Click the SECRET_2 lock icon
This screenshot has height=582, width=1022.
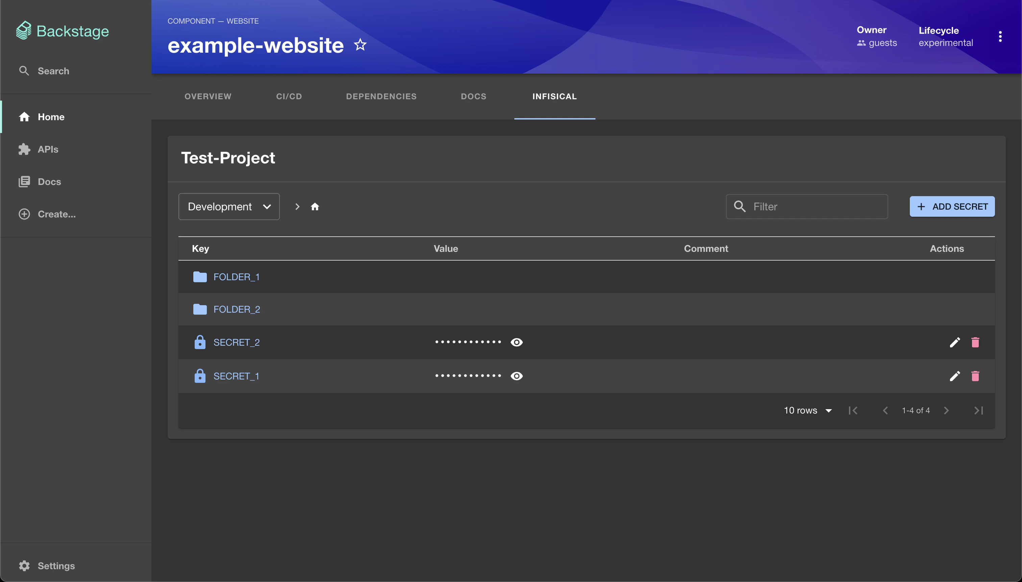click(x=200, y=342)
